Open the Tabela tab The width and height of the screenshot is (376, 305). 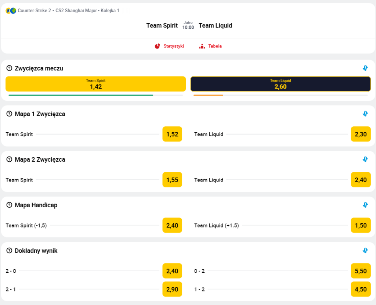tap(215, 46)
